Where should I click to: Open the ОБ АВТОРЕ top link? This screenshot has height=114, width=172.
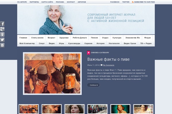point(22,2)
